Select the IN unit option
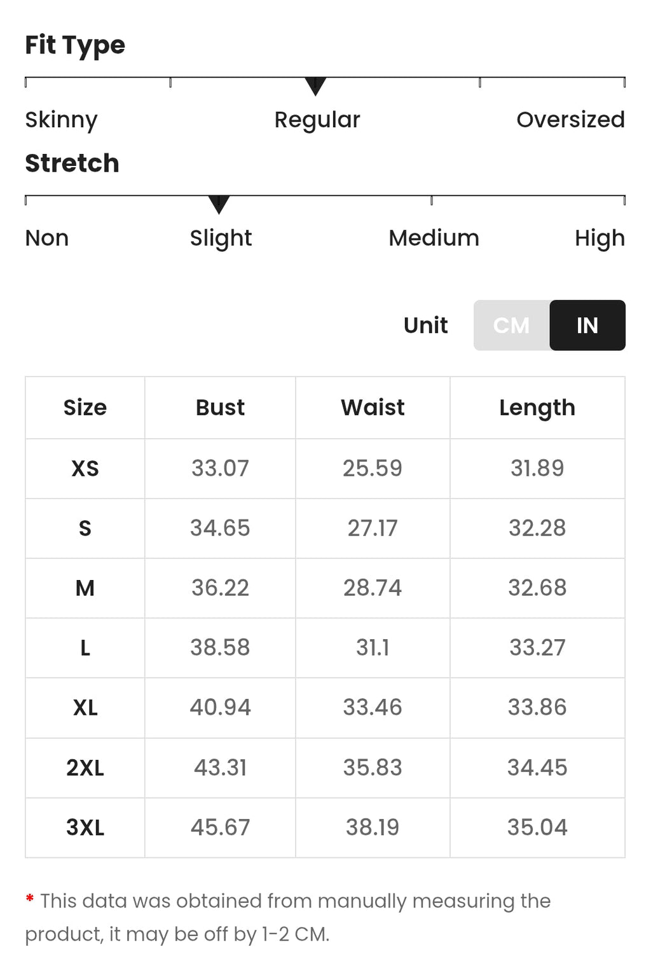Viewport: 651px width, 959px height. click(x=587, y=325)
